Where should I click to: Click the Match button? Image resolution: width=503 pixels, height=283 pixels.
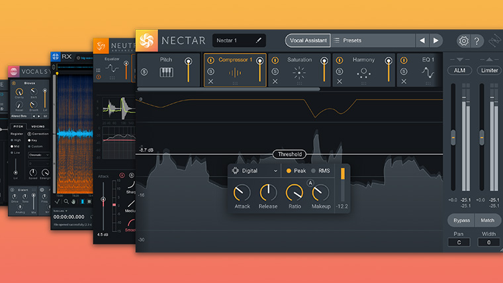pos(487,220)
